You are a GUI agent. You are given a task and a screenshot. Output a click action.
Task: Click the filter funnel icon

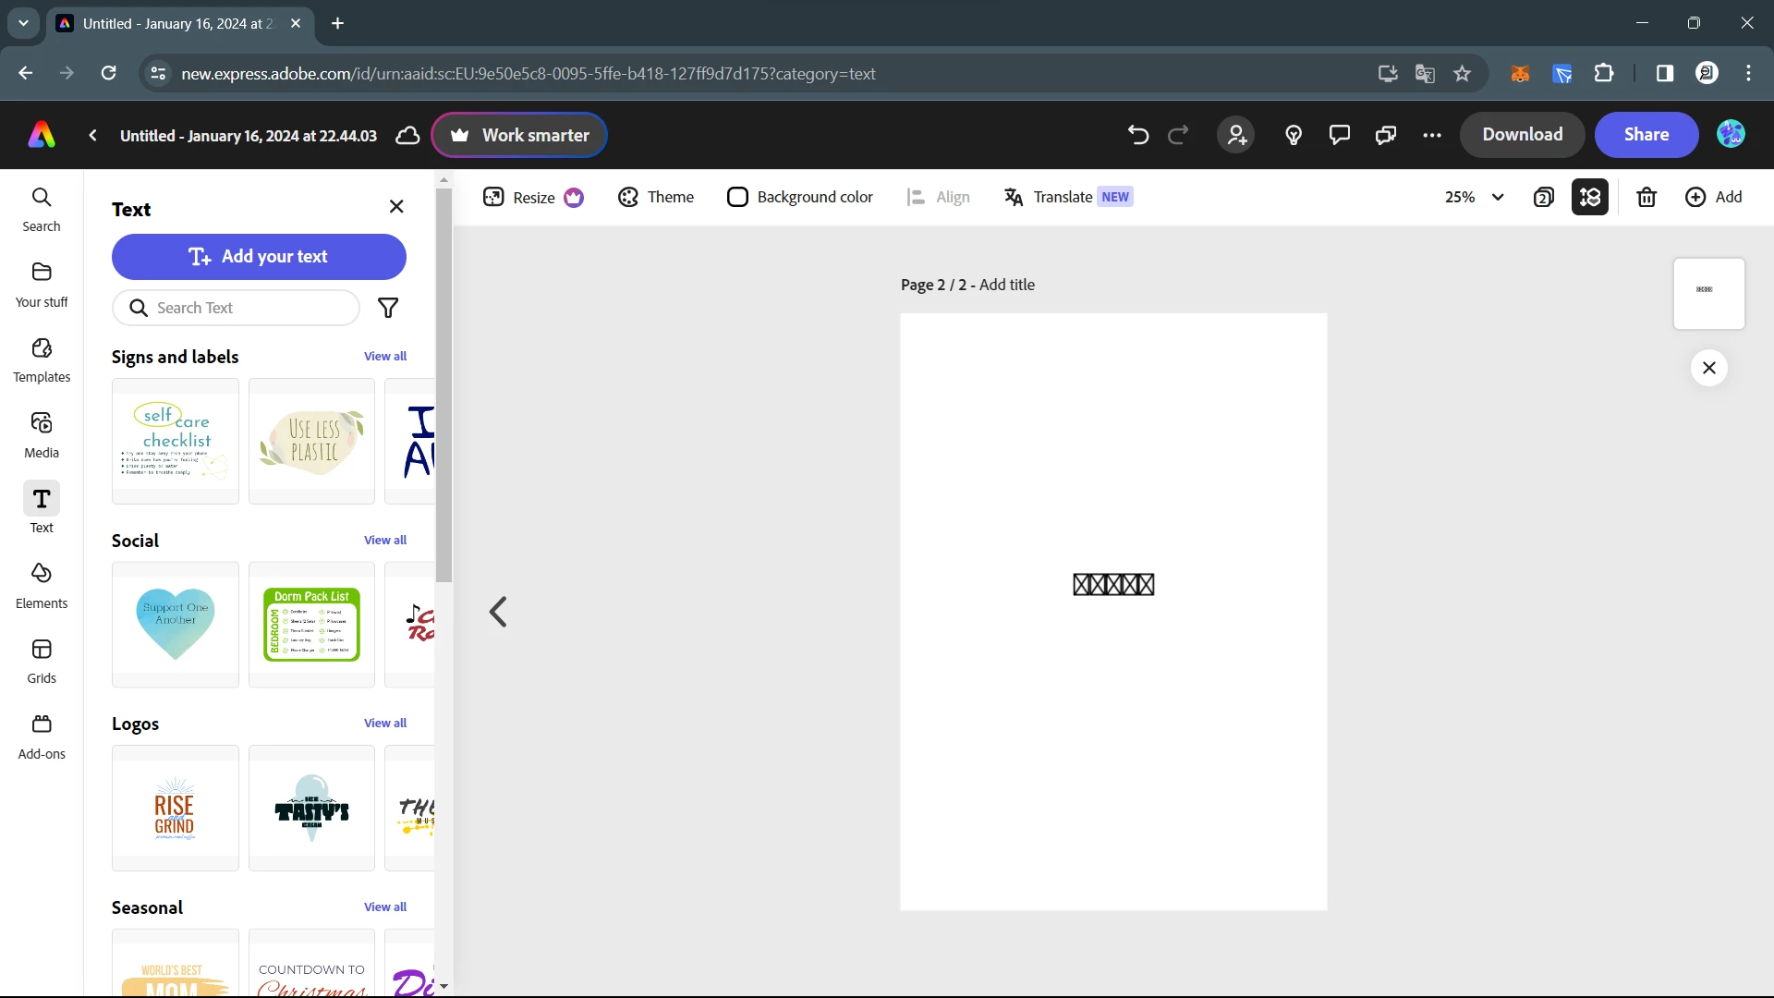[x=388, y=308]
